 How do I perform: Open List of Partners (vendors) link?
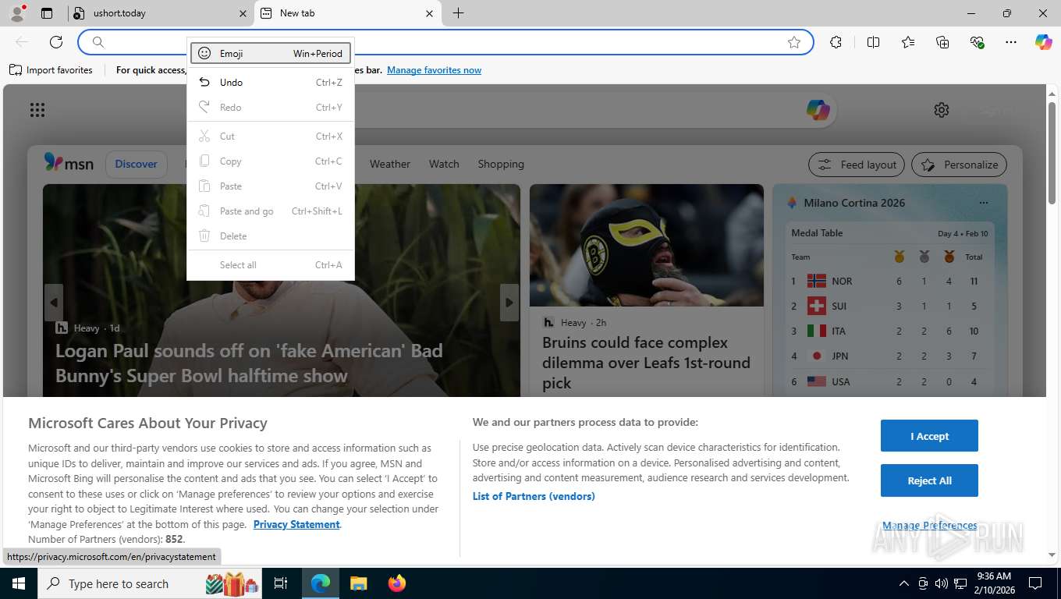pos(534,496)
